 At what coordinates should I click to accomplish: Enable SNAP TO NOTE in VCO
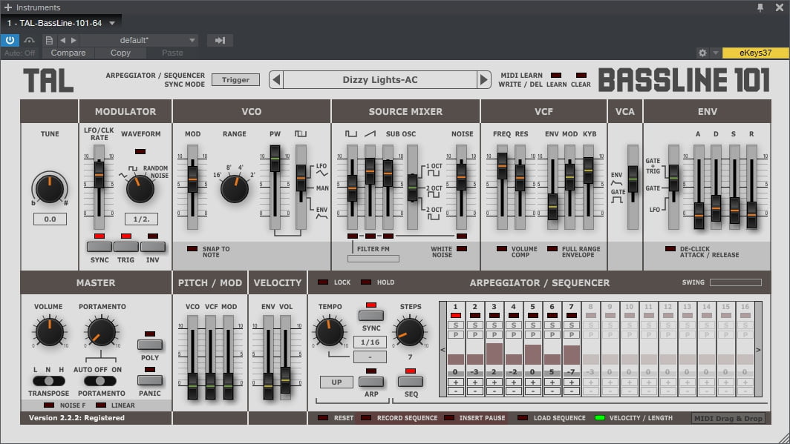pyautogui.click(x=192, y=249)
